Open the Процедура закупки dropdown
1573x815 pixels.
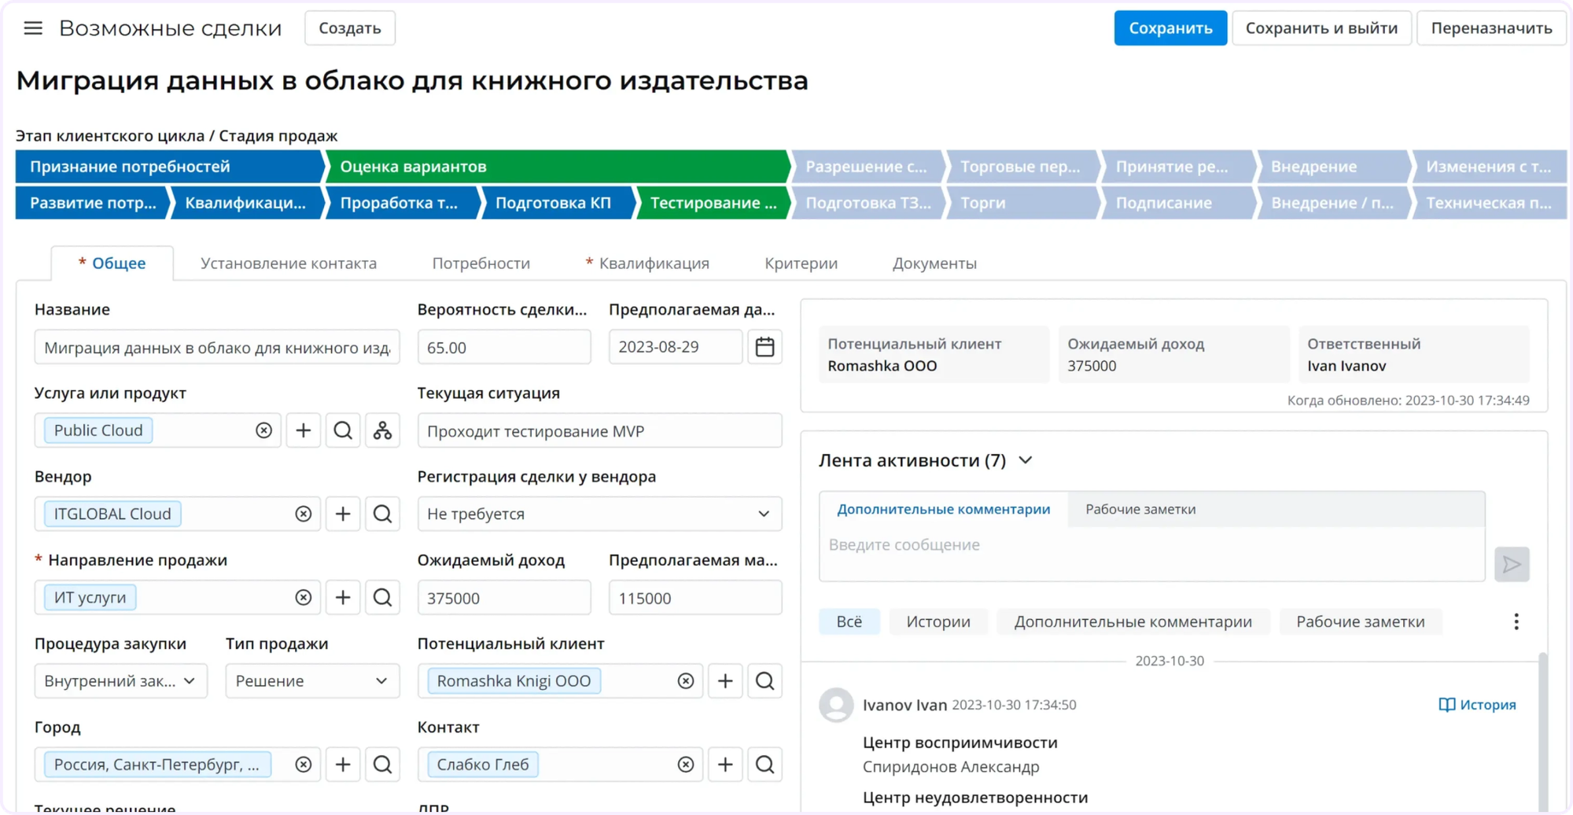(120, 680)
